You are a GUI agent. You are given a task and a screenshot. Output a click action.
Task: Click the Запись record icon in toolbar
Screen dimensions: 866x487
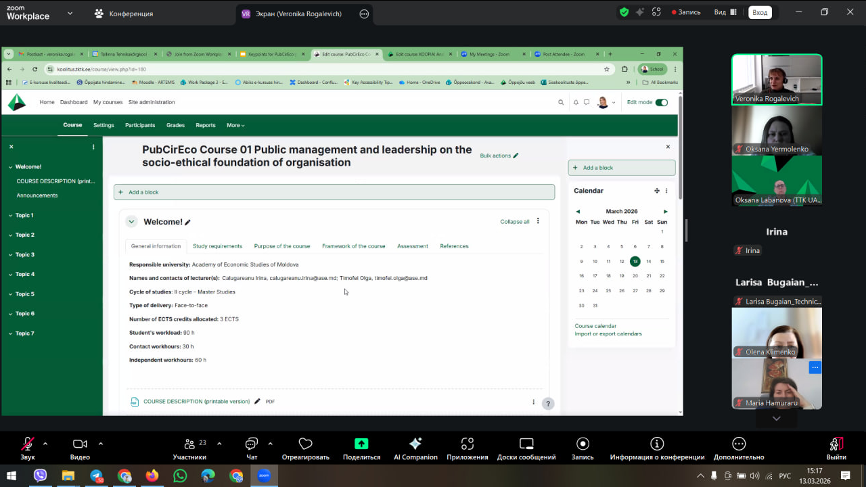(583, 444)
